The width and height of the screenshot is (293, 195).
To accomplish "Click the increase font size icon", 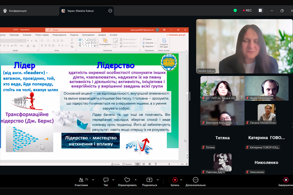I will click(28, 41).
